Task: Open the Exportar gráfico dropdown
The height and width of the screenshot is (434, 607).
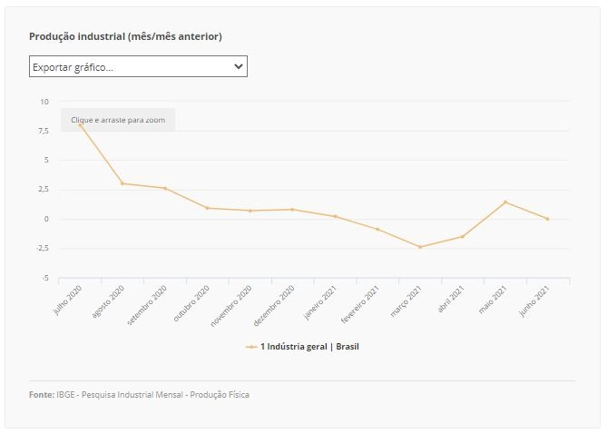Action: 138,66
